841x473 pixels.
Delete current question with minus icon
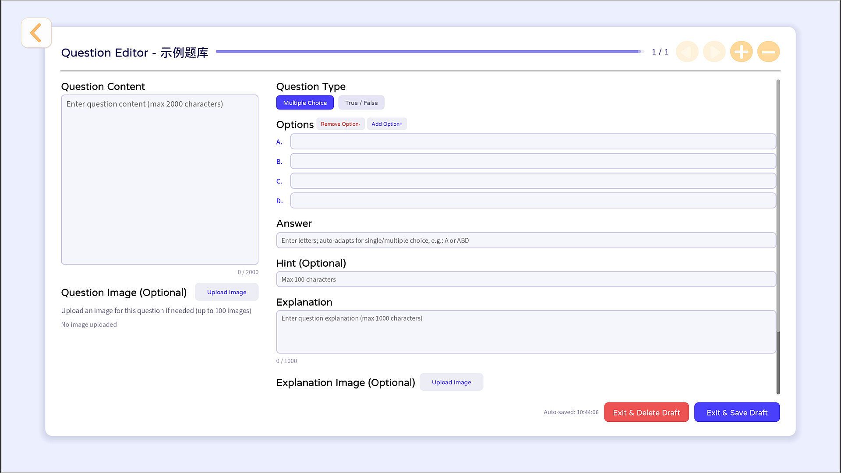click(x=768, y=52)
